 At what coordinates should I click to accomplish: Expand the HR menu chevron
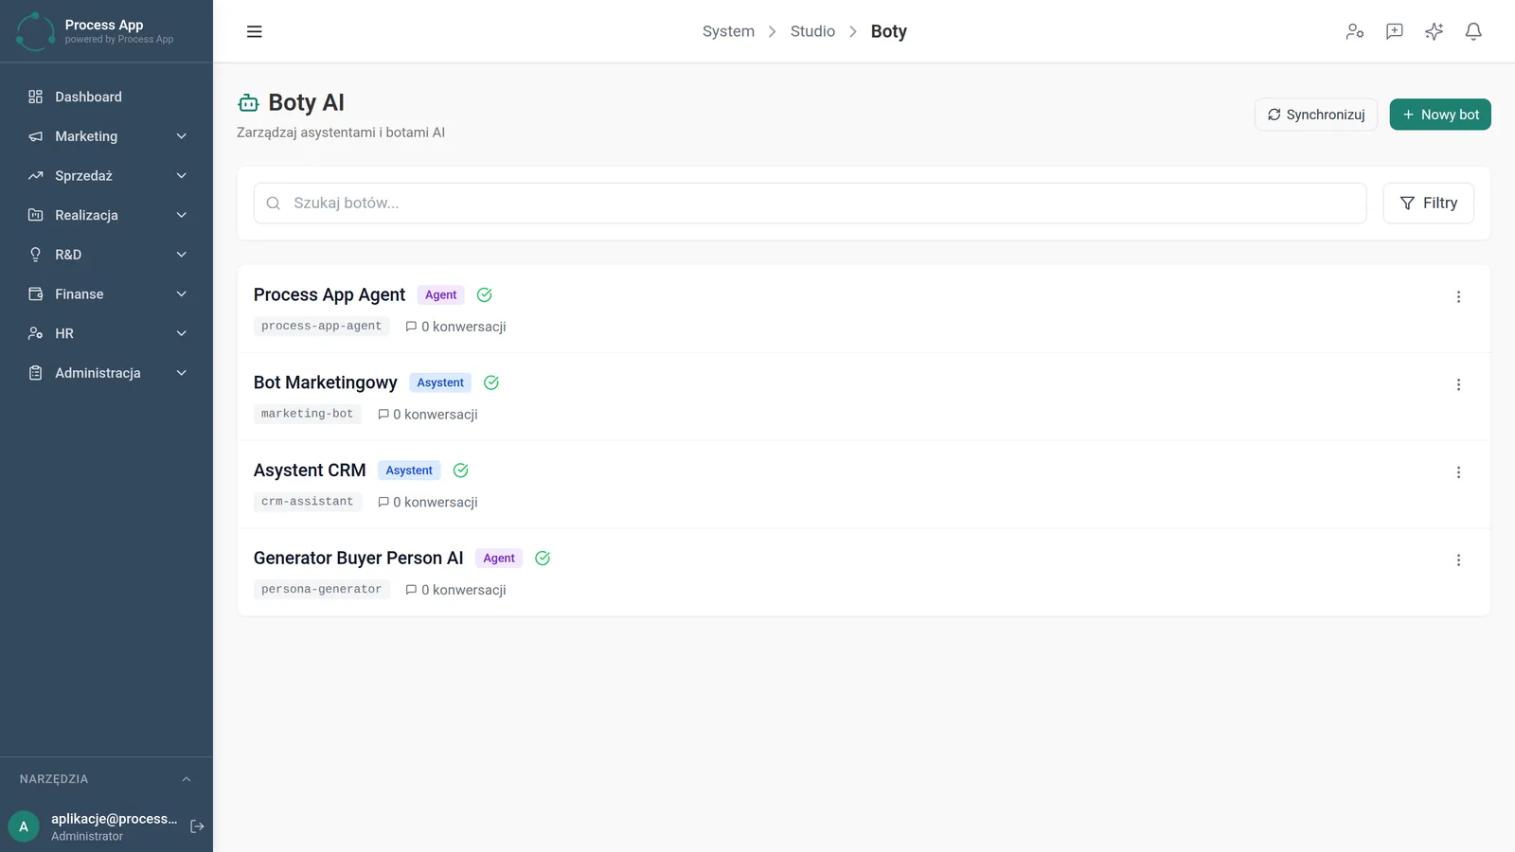(x=181, y=333)
